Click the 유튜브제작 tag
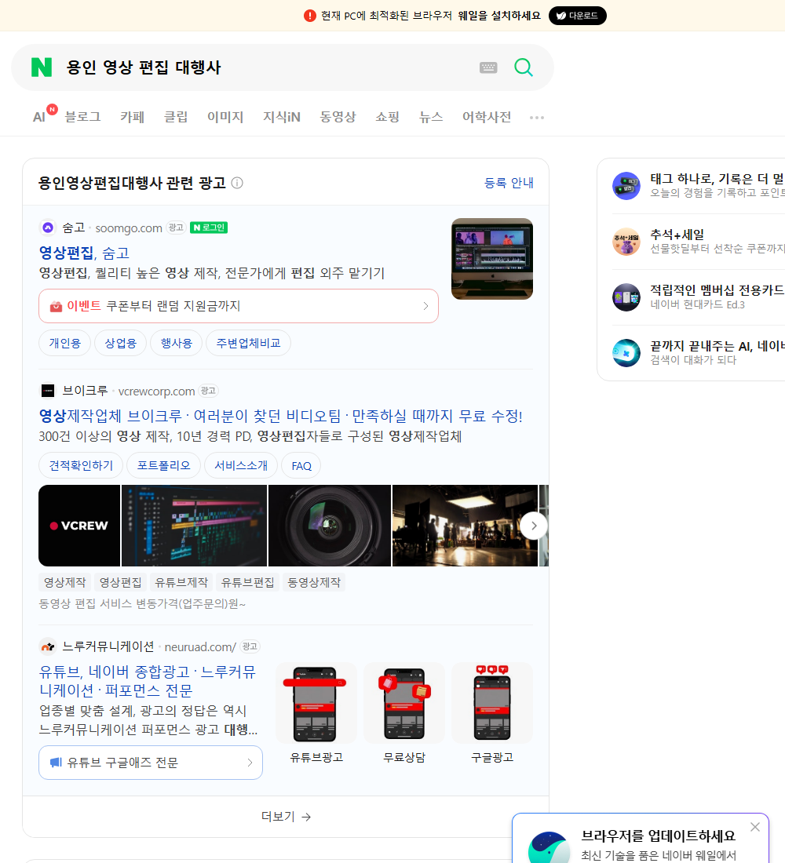The height and width of the screenshot is (863, 785). click(181, 582)
